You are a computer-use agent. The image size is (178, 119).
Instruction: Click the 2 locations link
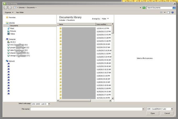(70, 20)
